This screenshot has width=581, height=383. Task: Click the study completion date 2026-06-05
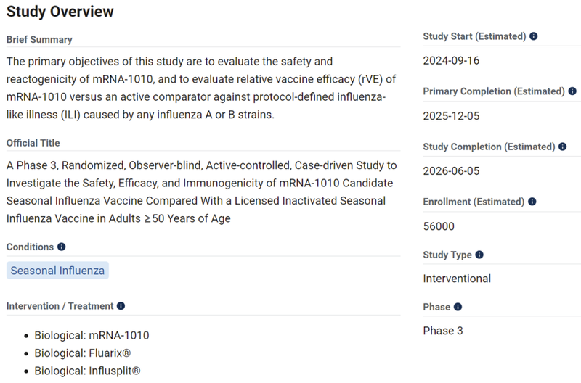pos(450,171)
